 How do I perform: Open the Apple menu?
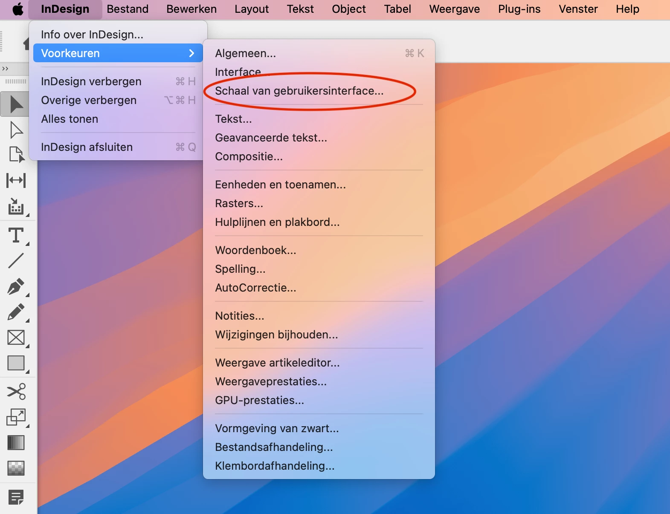click(17, 9)
